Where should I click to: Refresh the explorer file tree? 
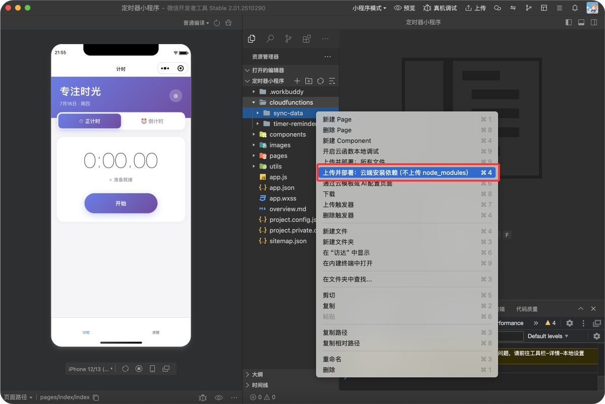tap(320, 81)
